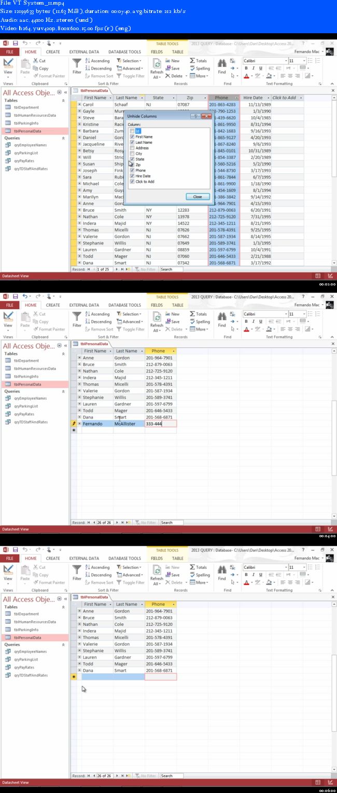337x793 pixels.
Task: Collapse navigation pane chevrons in the 00:04:00 frame
Action: [x=65, y=346]
